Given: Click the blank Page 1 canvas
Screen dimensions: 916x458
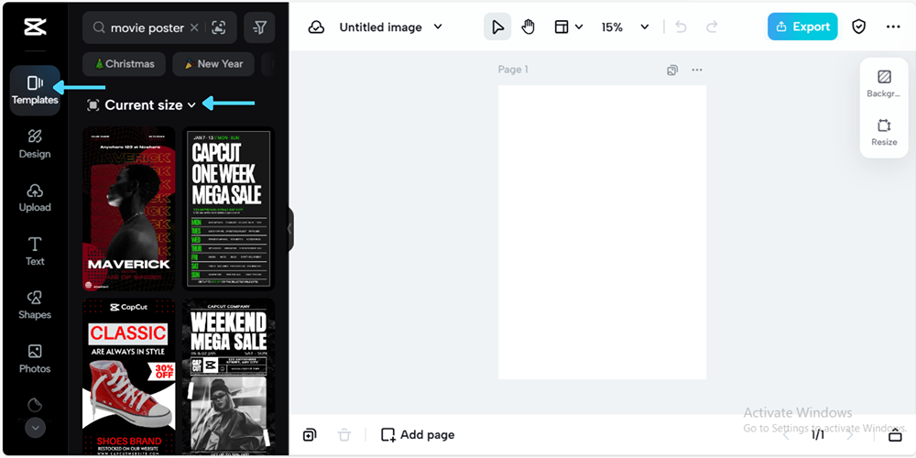Looking at the screenshot, I should pyautogui.click(x=603, y=233).
